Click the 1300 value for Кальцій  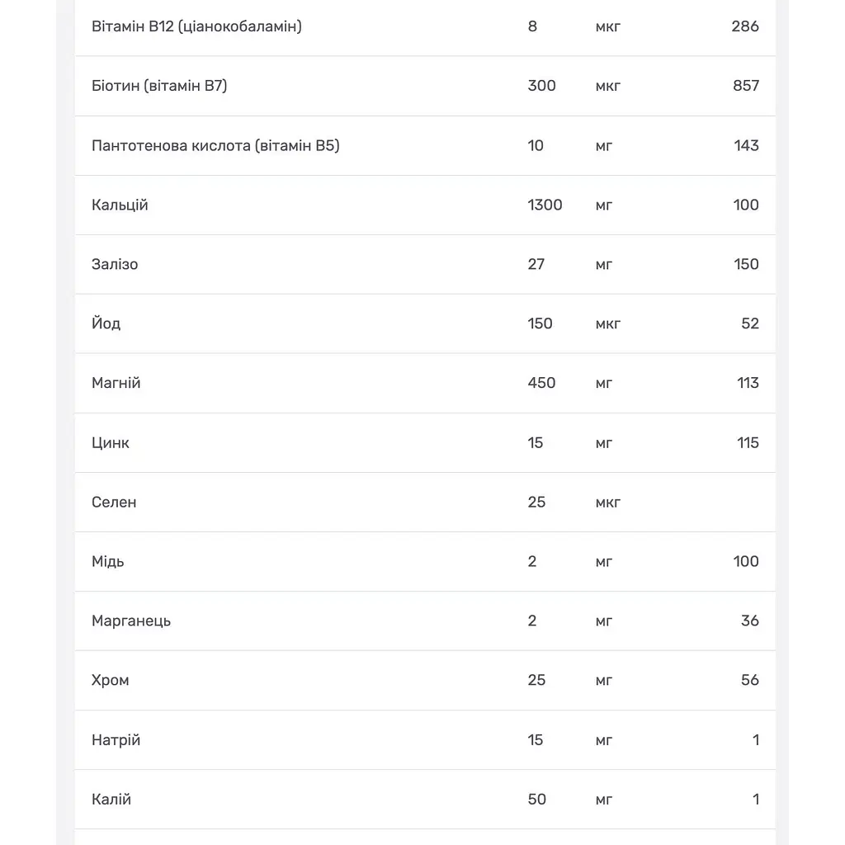coord(545,205)
